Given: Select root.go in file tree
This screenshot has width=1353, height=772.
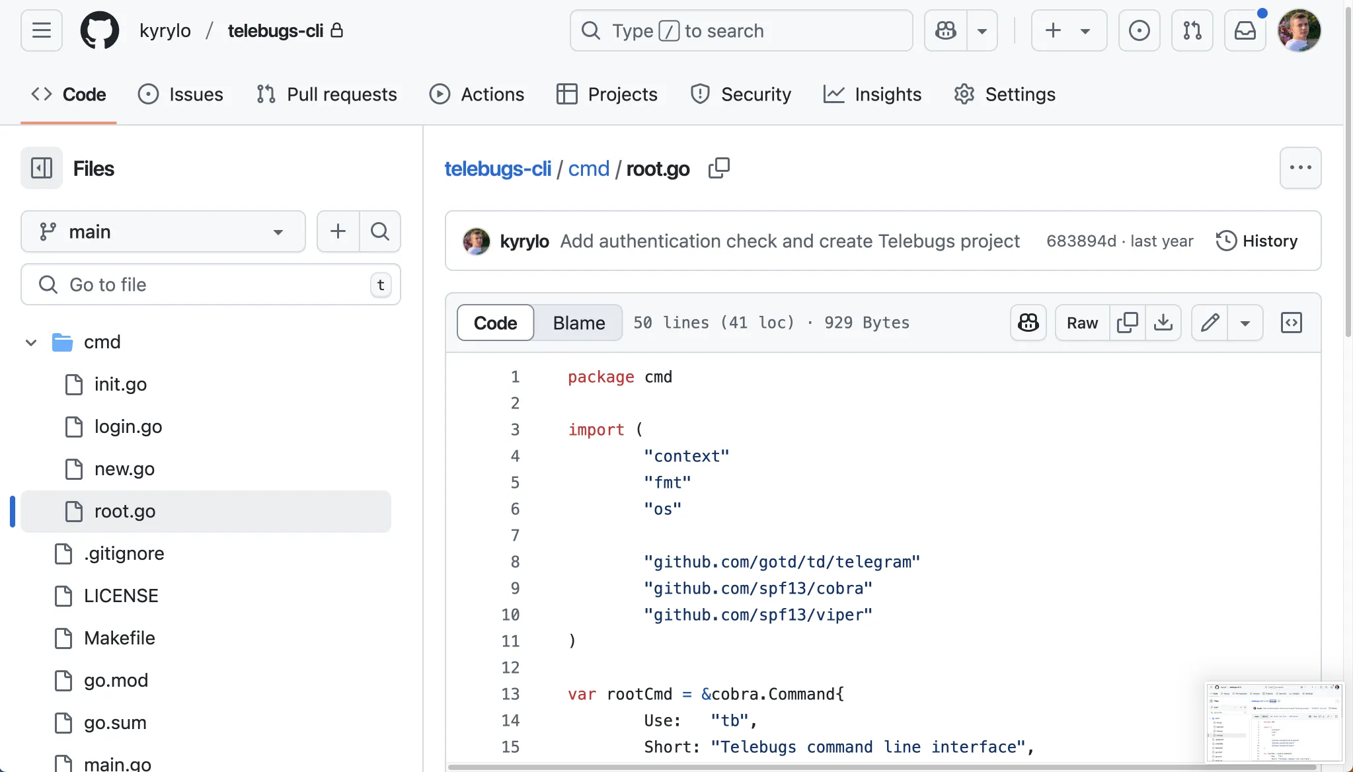Looking at the screenshot, I should coord(206,511).
